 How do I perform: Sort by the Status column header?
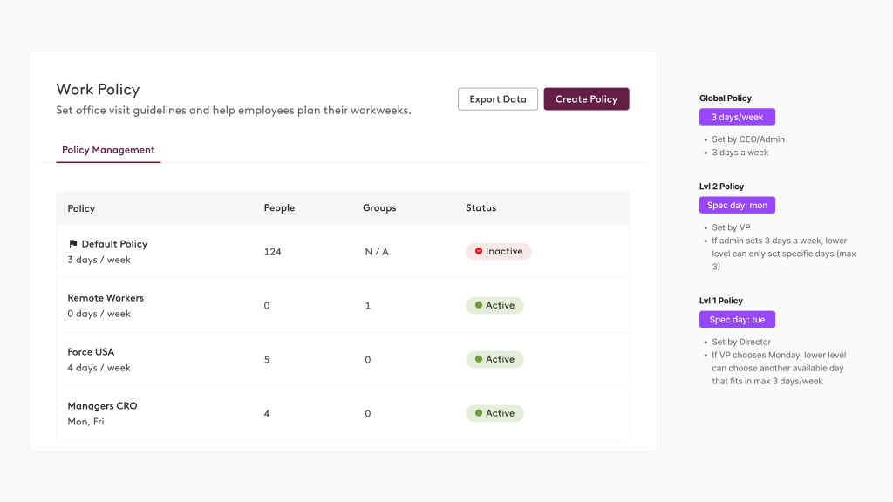click(481, 208)
